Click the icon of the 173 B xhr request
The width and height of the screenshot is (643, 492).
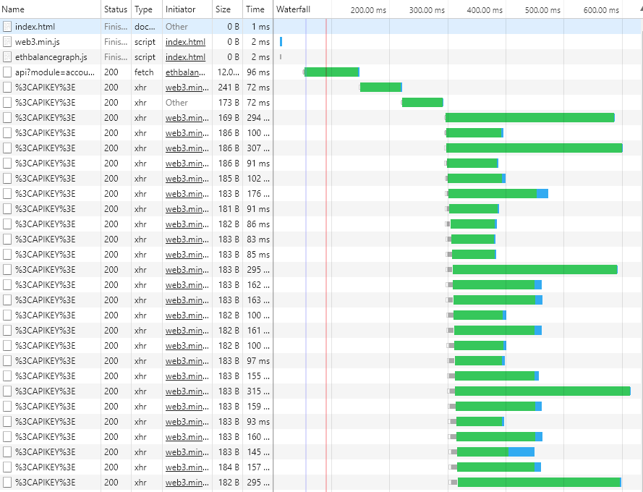coord(7,103)
